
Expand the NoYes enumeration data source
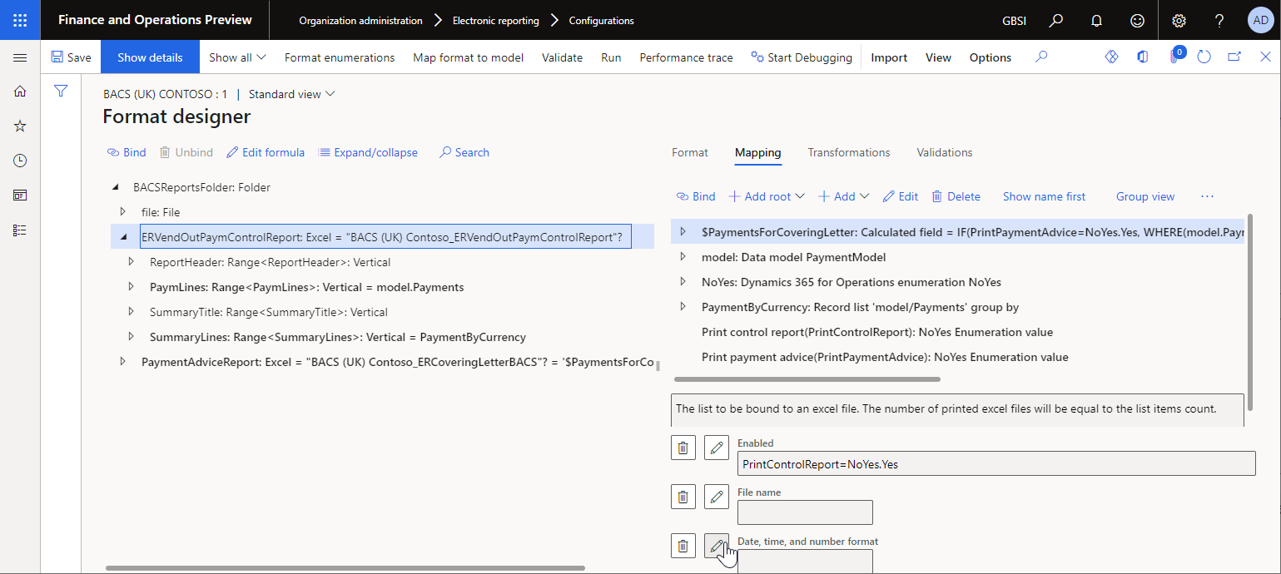coord(683,282)
